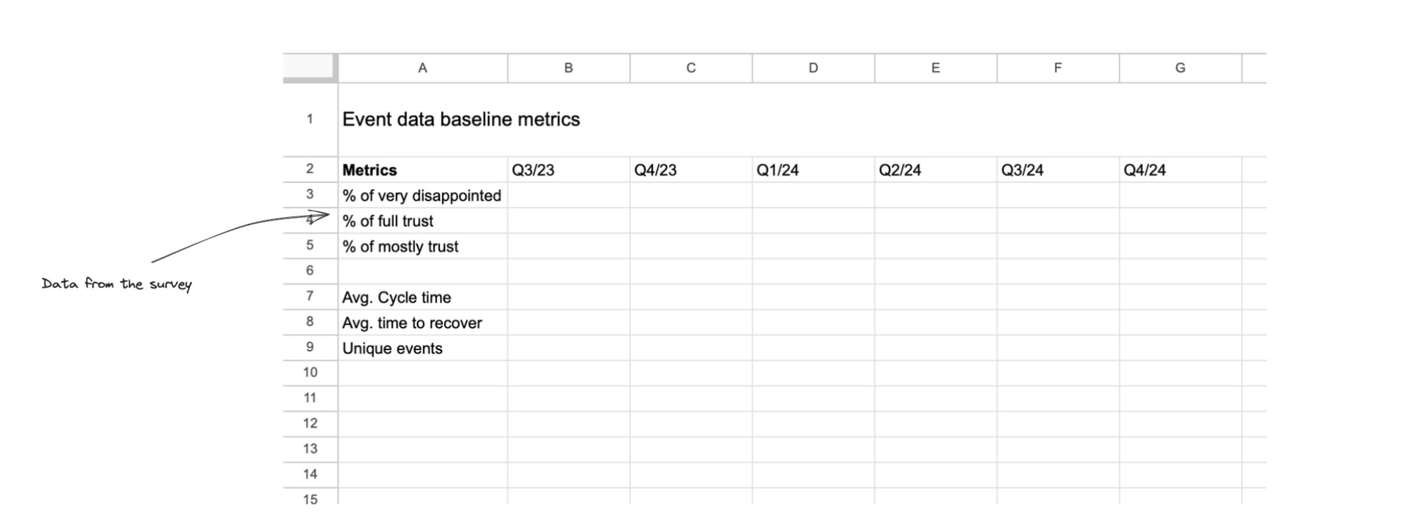Image resolution: width=1415 pixels, height=531 pixels.
Task: Click the 'Data from the survey' annotation
Action: pos(117,284)
